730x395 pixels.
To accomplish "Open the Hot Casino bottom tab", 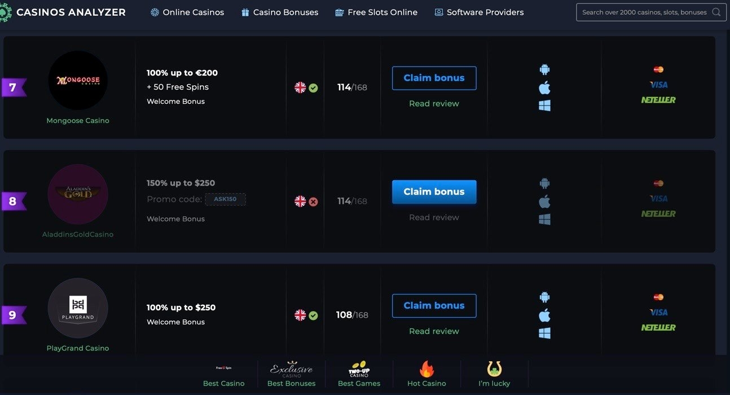I will (426, 375).
